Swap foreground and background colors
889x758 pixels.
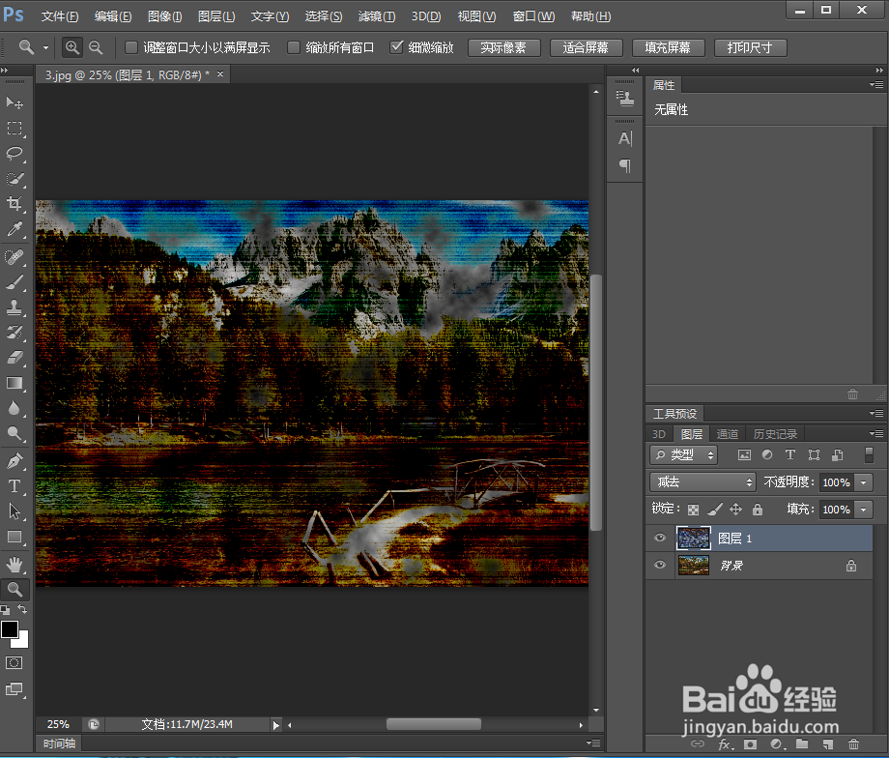22,609
